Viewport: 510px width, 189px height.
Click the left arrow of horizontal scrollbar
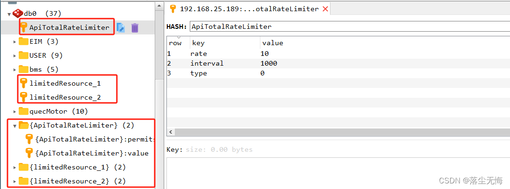point(171,132)
